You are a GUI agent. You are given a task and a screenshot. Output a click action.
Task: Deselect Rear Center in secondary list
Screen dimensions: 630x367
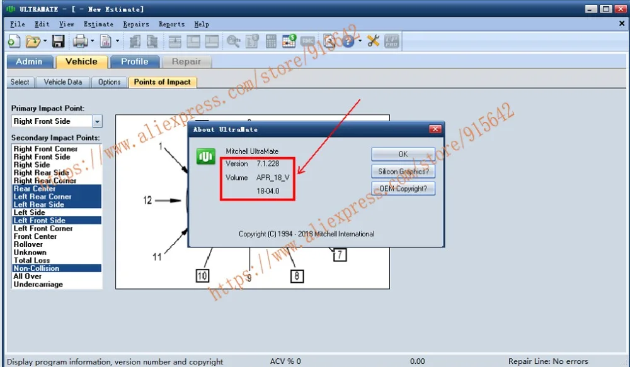(57, 189)
